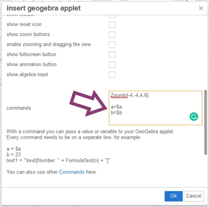Enable show fullscreen button checkbox
Screen dimensions: 209x207
(112, 55)
